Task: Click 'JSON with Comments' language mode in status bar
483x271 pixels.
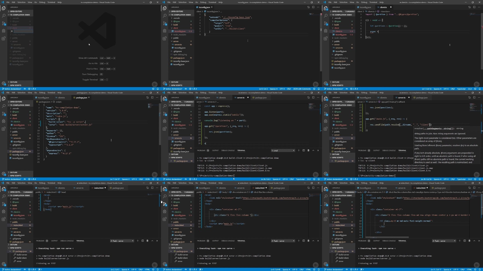Action: [x=302, y=89]
